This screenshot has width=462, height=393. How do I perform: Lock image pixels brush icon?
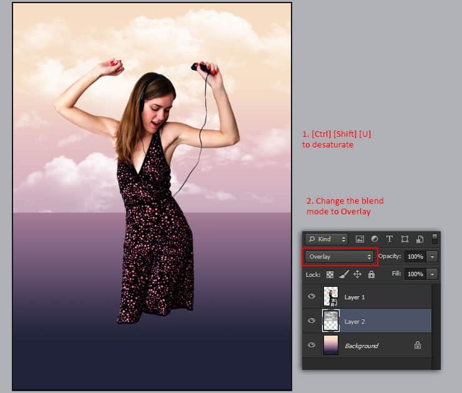pos(344,274)
